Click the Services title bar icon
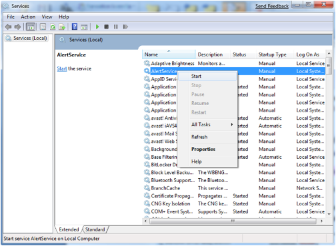Viewport: 336px width, 246px height. (x=7, y=6)
